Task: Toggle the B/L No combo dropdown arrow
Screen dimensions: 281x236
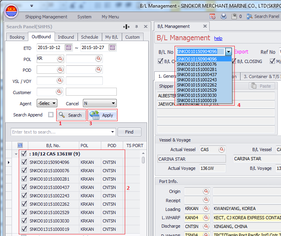Action: (228, 52)
